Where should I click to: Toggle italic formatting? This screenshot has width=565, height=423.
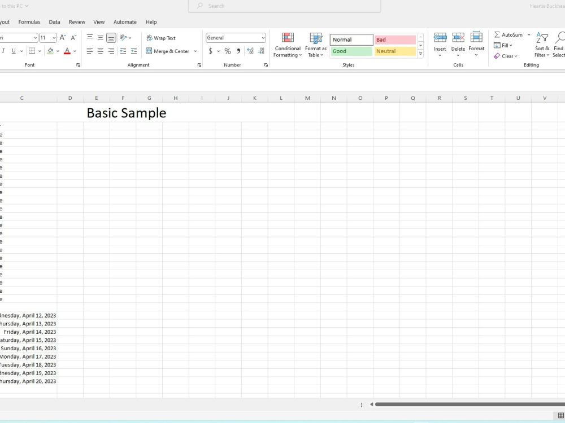[3, 51]
